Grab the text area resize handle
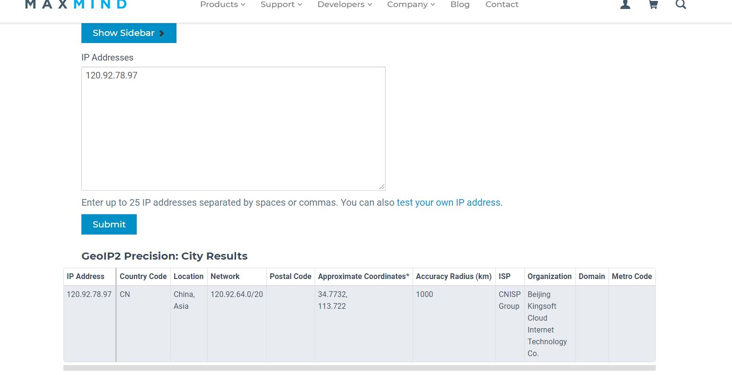732x375 pixels. 382,187
